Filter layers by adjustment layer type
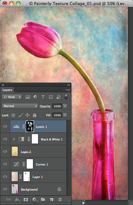 point(35,97)
